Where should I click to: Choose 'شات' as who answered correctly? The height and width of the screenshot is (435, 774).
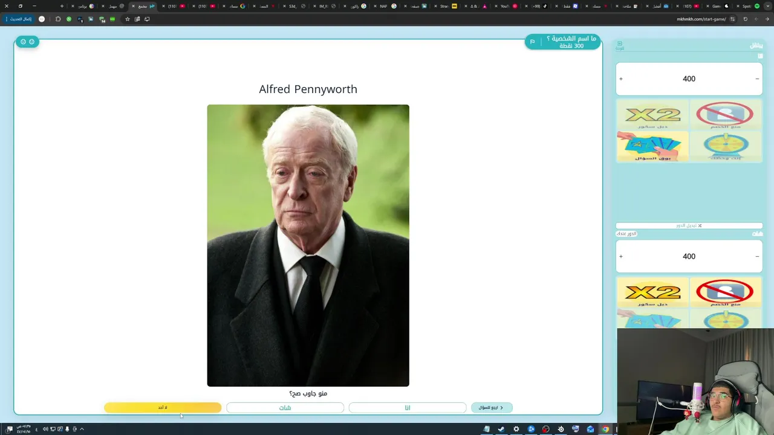(x=285, y=408)
